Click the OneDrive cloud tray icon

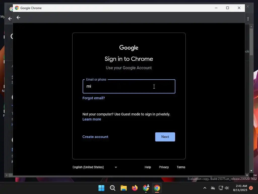pos(213,188)
